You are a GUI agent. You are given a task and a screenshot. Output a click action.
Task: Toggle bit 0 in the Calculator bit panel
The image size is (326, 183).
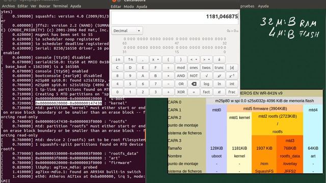[x=225, y=47]
